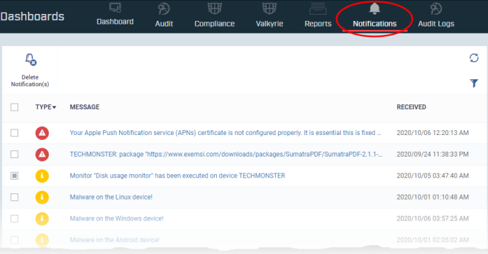Click the received time 2020/10/06 12:20:13 AM

(x=433, y=133)
